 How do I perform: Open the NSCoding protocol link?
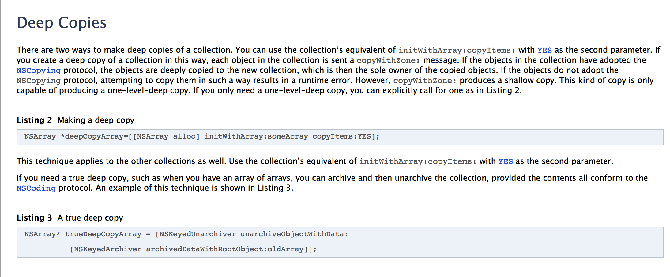(x=36, y=188)
